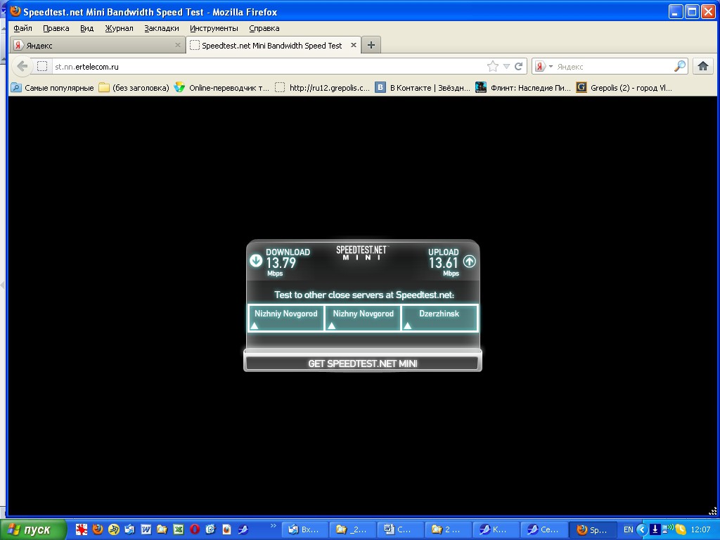Open a new tab with plus button
The image size is (720, 540).
[x=371, y=45]
